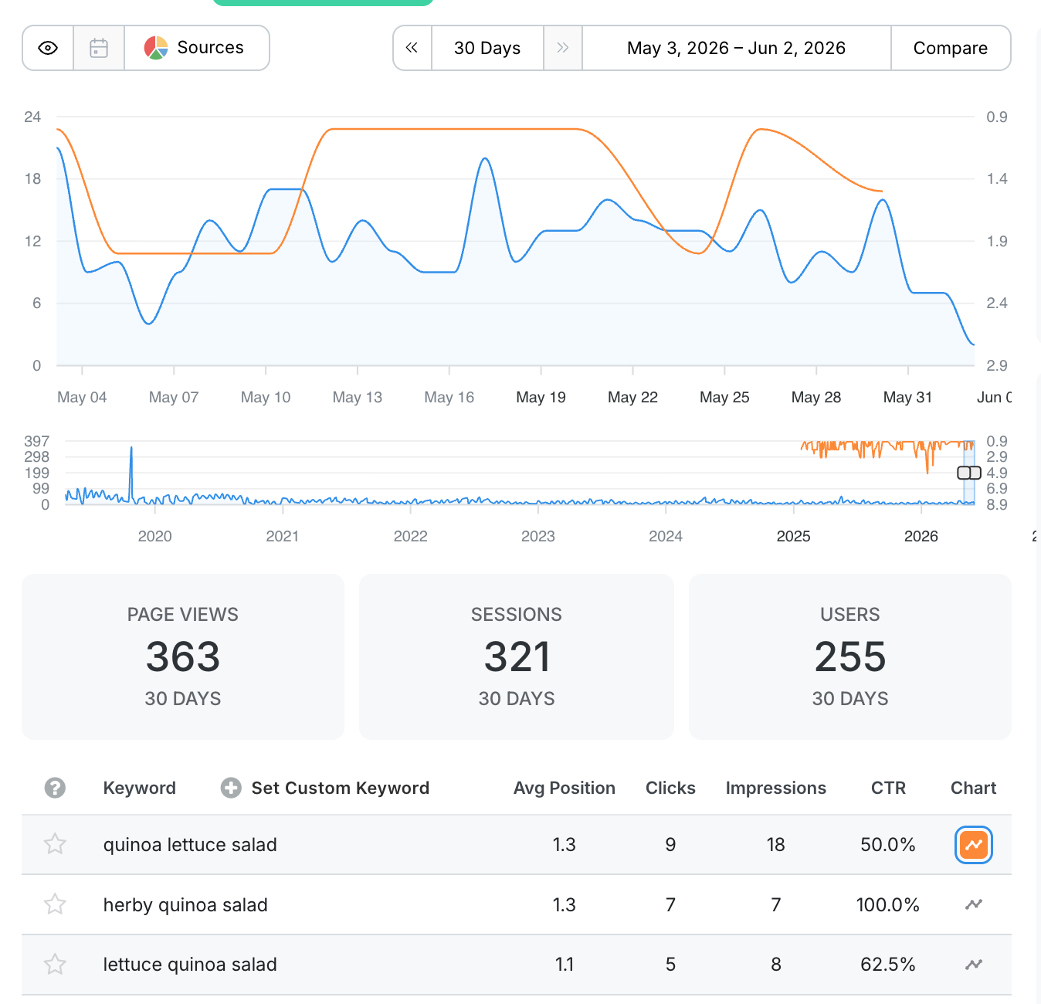Toggle chart icon for herby quinoa salad

point(974,904)
